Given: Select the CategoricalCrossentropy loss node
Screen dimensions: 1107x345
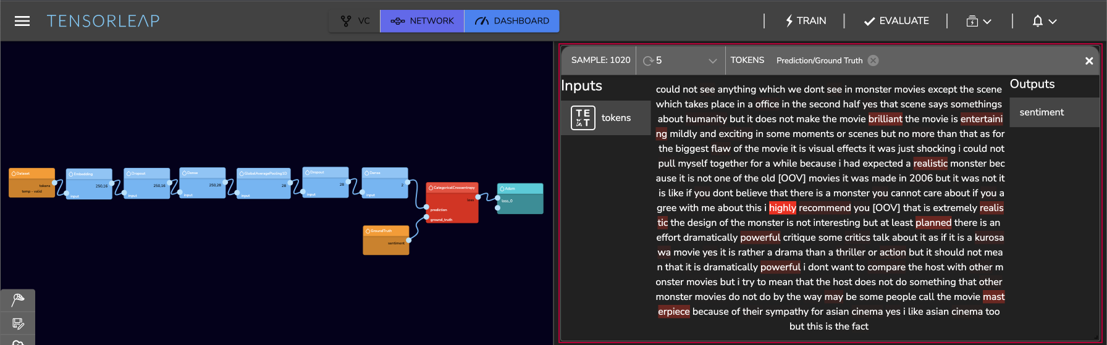Looking at the screenshot, I should (452, 202).
